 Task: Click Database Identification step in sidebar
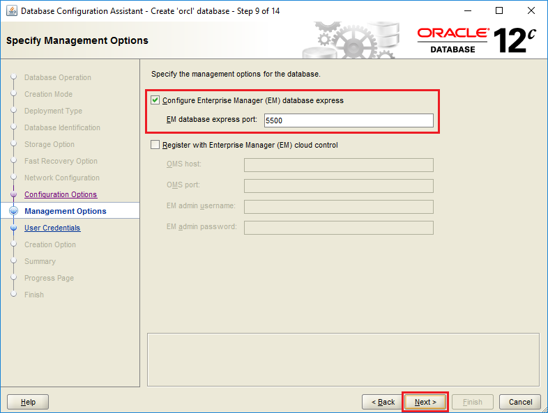tap(62, 127)
